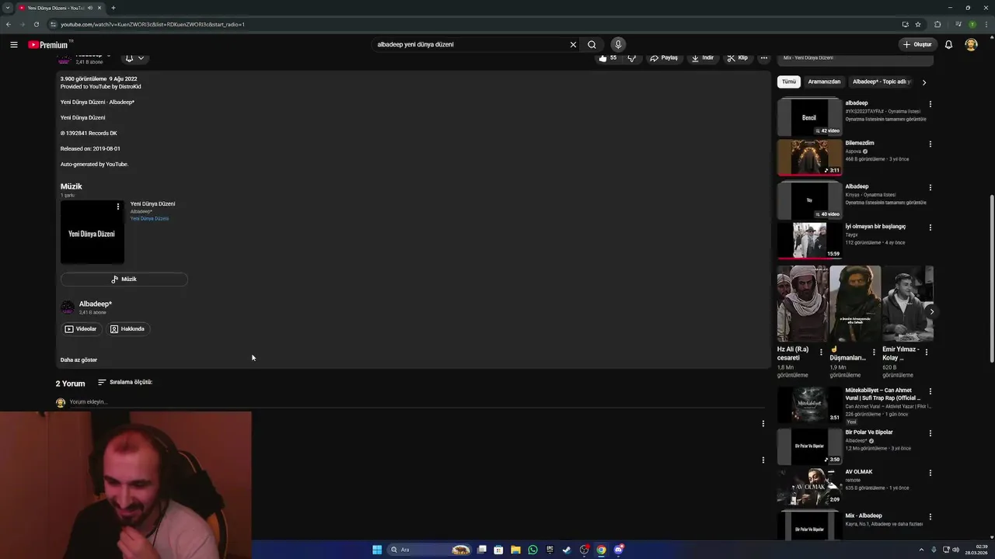Open options menu for Bilemezdim video
Screen dimensions: 995x559
point(930,144)
